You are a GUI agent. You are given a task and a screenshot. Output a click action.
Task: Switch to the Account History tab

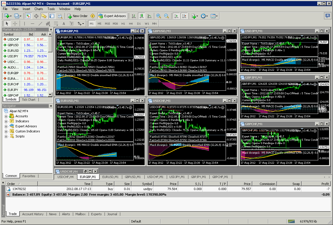pos(33,214)
